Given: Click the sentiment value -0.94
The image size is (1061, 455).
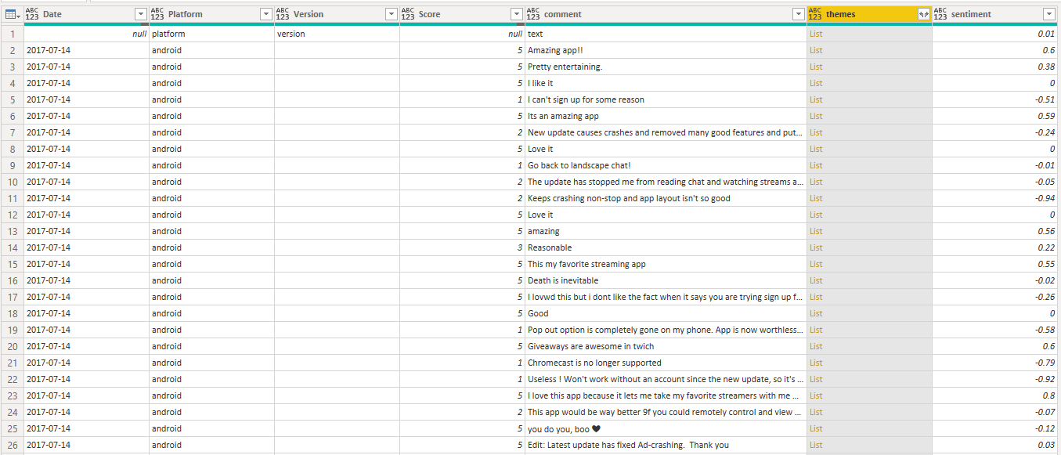Looking at the screenshot, I should click(1045, 198).
